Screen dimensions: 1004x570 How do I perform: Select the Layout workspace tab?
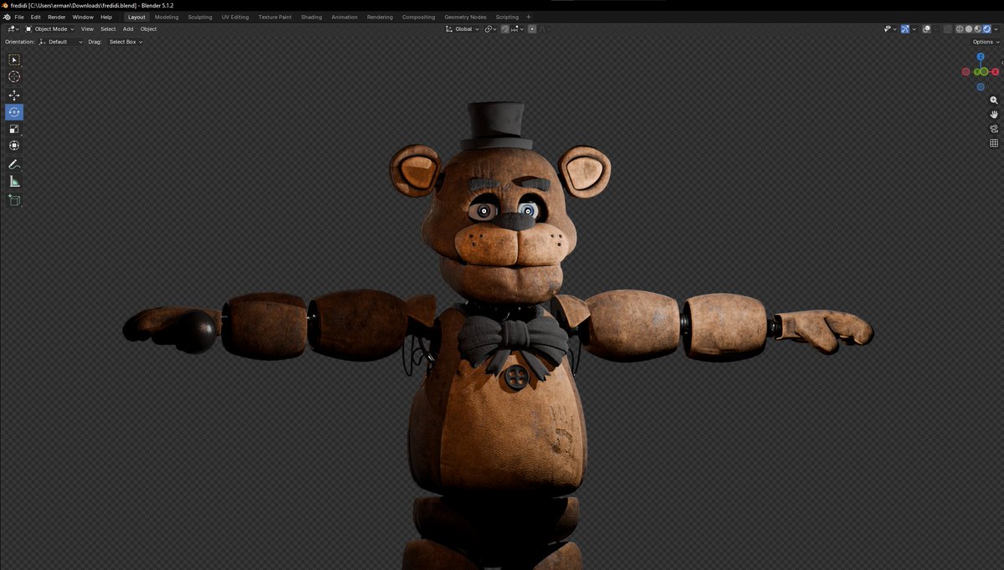[x=136, y=17]
